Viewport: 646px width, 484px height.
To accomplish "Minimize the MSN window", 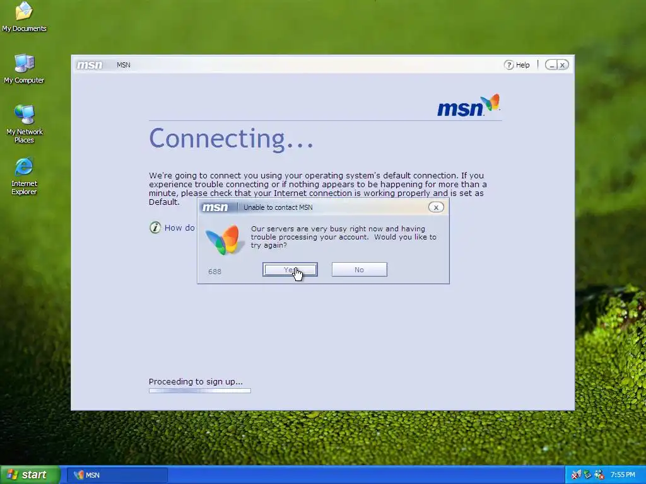I will click(x=551, y=65).
